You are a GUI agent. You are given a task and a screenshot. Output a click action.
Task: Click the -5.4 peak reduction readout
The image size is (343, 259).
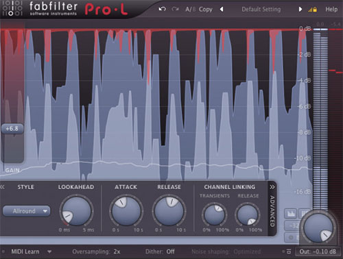[335, 24]
